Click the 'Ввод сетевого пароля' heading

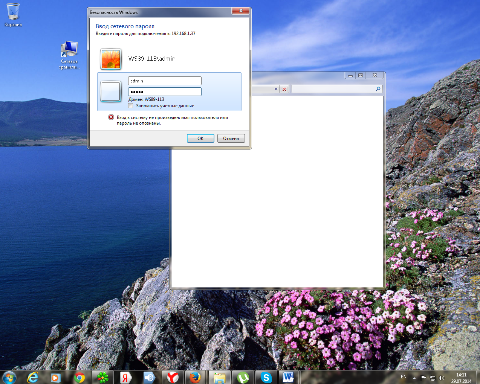pyautogui.click(x=125, y=26)
